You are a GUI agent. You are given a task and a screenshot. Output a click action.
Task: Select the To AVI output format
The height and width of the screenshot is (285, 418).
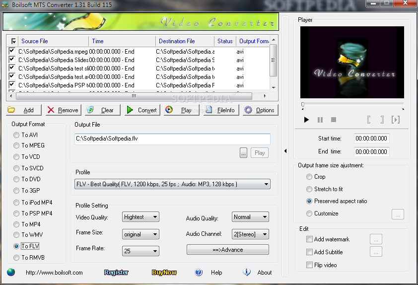pos(16,135)
